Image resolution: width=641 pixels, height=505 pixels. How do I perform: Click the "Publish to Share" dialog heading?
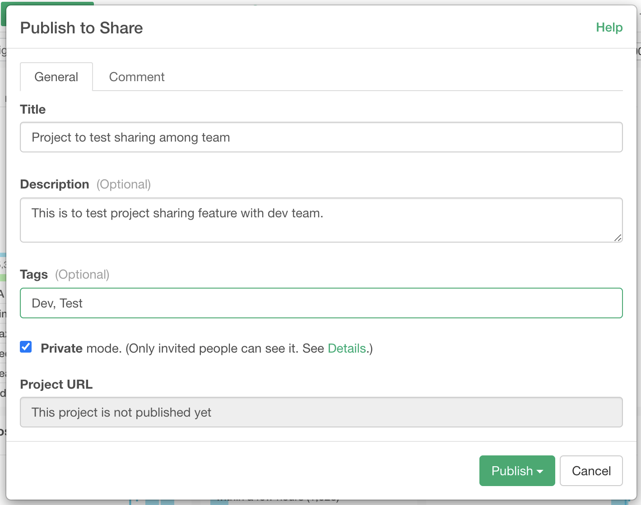82,28
